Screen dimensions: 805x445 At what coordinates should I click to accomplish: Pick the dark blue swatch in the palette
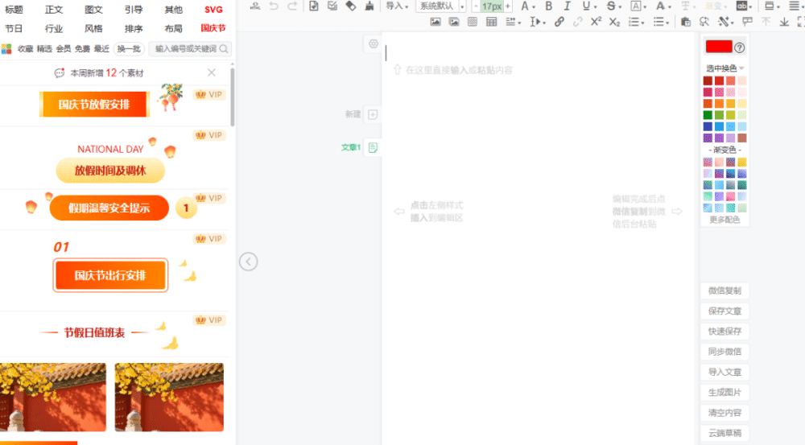708,126
